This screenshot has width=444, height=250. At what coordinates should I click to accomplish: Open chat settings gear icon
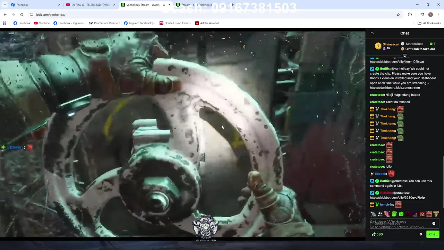(421, 234)
